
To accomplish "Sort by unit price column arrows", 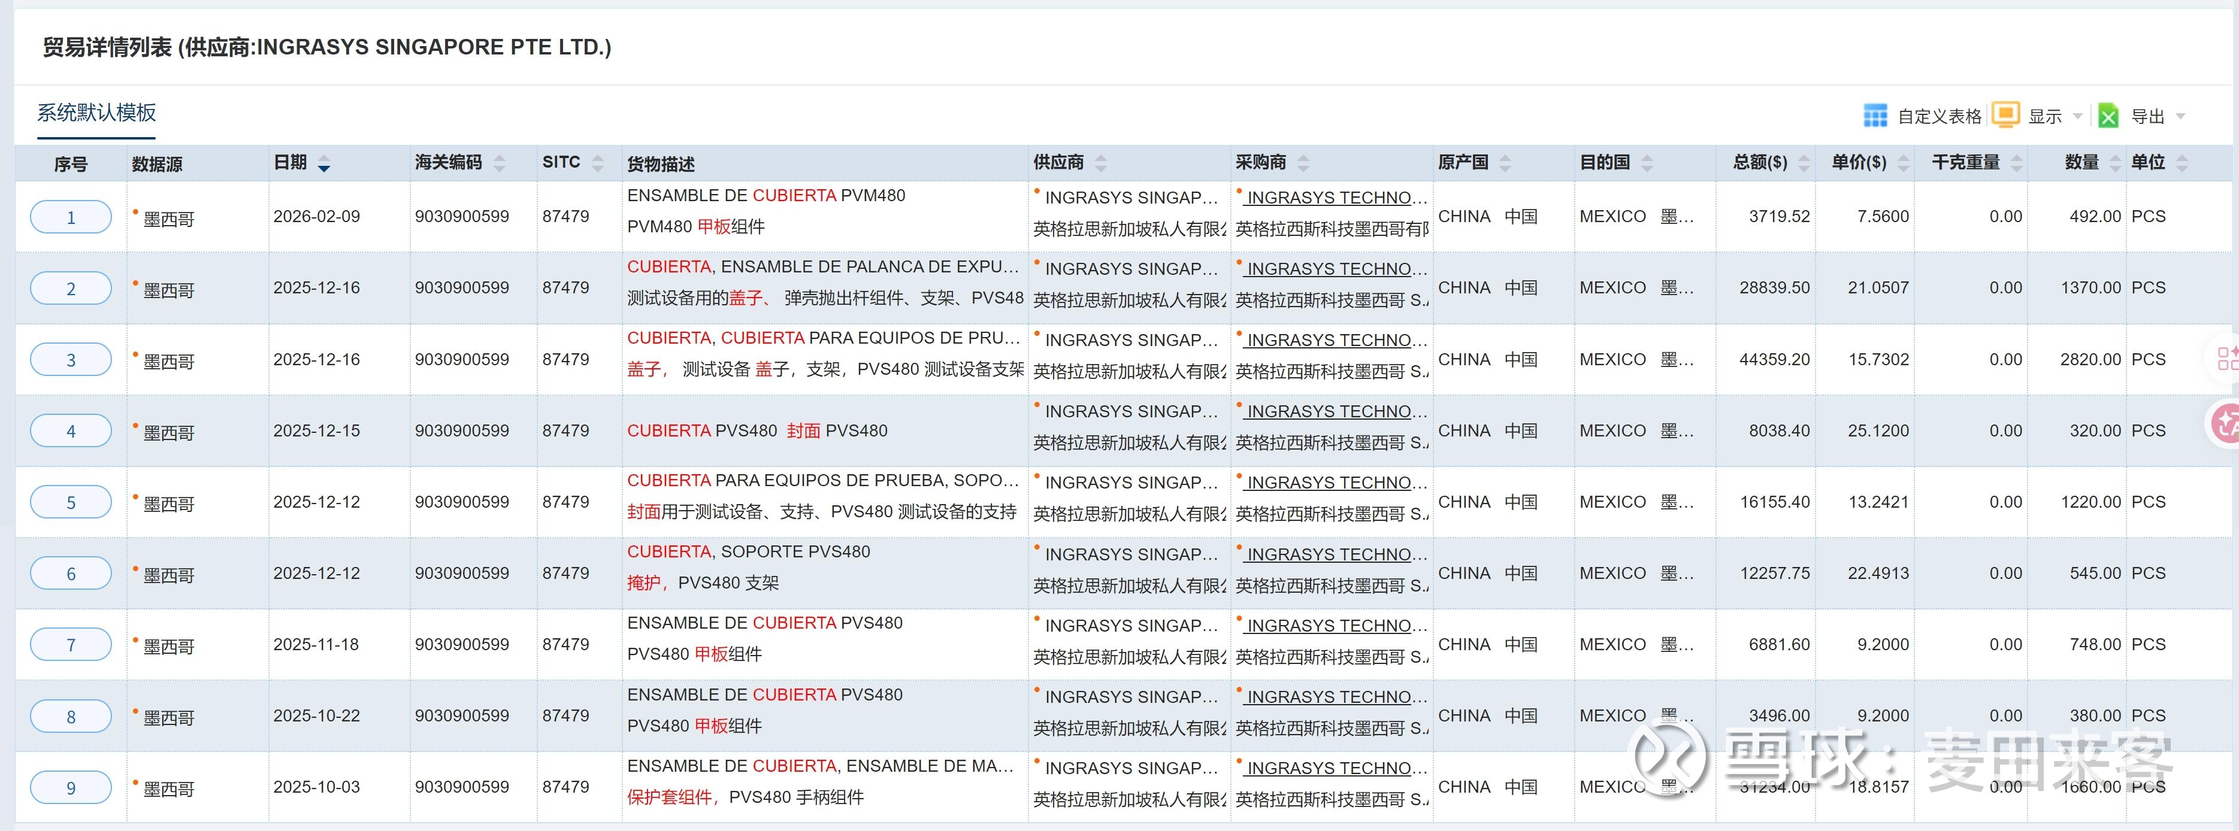I will click(1904, 163).
